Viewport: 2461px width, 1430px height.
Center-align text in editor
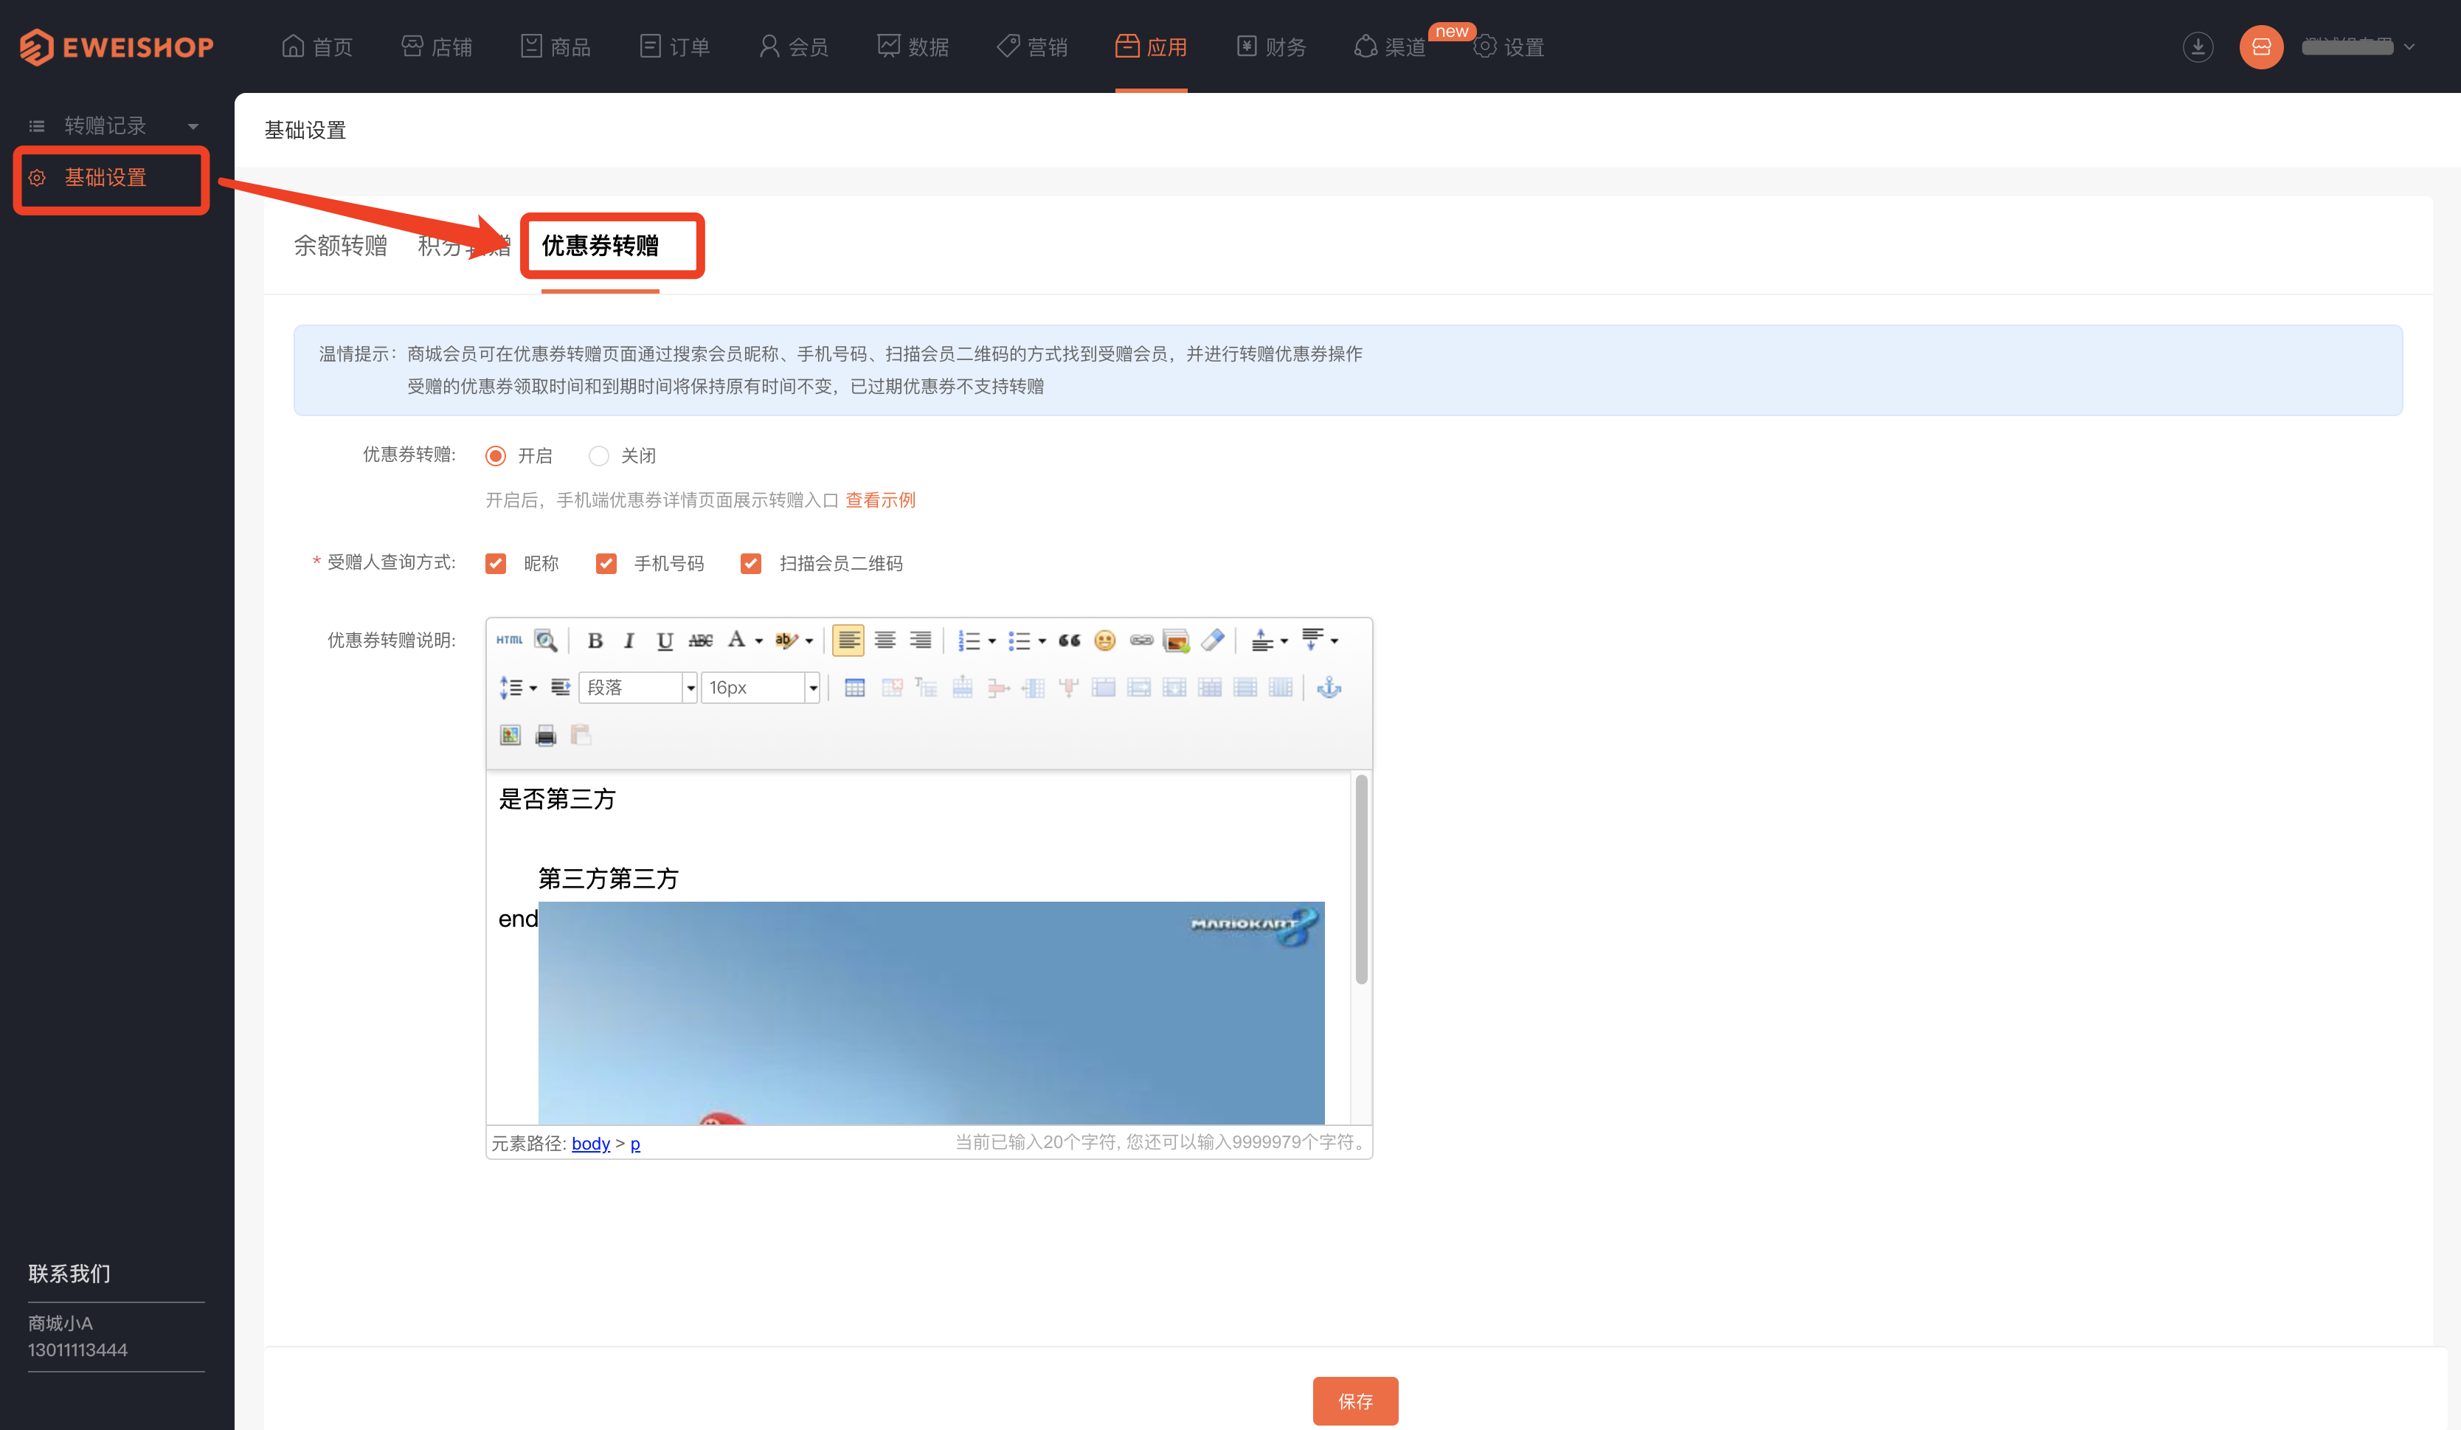click(885, 640)
